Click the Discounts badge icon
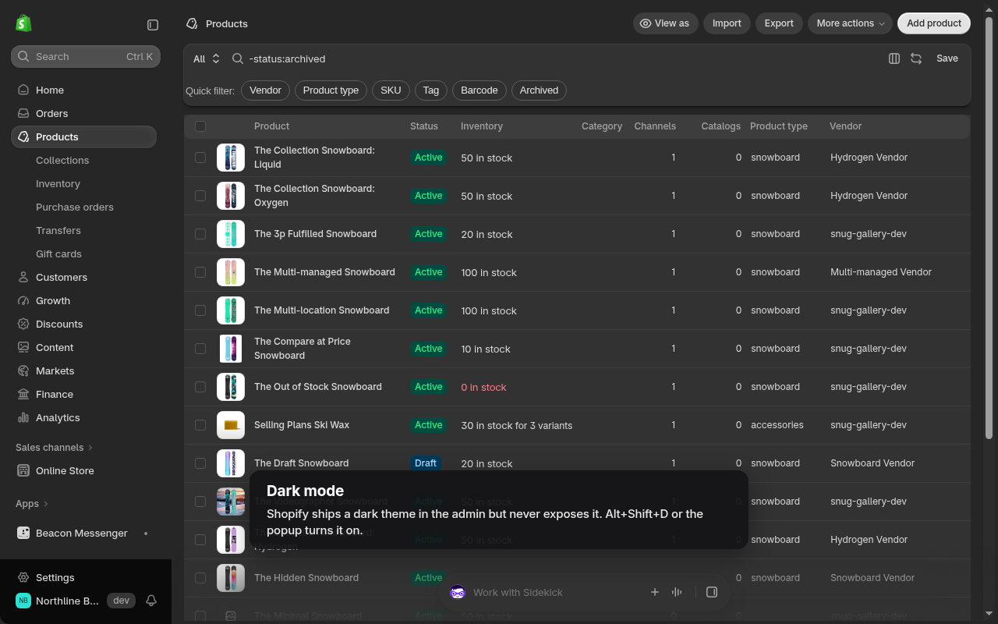998x624 pixels. click(23, 324)
